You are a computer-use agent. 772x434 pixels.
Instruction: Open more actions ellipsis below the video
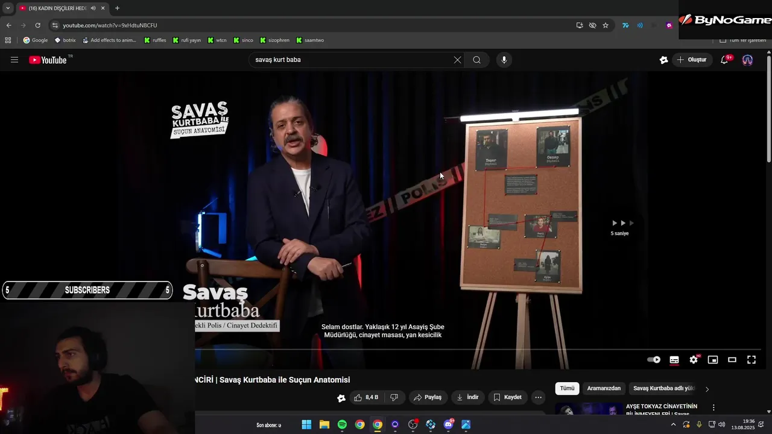click(x=539, y=397)
